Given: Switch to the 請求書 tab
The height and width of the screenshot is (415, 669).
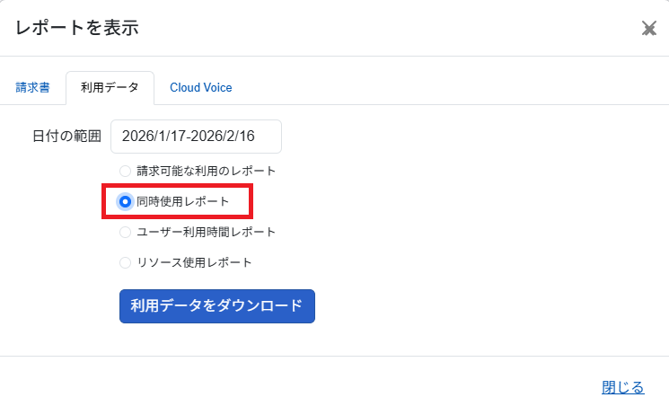Looking at the screenshot, I should click(x=33, y=88).
